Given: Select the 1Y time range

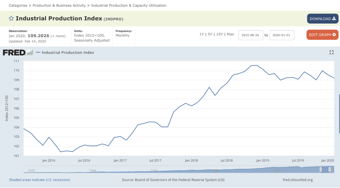Looking at the screenshot, I should pos(202,34).
